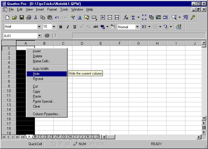The height and width of the screenshot is (149, 208).
Task: Switch to sheet tab B
Action: [35, 137]
